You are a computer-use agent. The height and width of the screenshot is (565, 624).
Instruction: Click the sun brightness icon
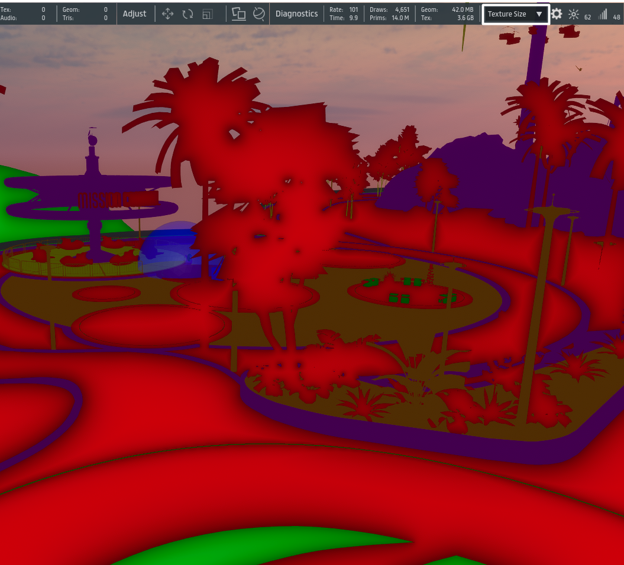(573, 14)
